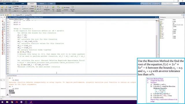Click the command prompt fx icon
This screenshot has width=185, height=104.
pos(8,95)
